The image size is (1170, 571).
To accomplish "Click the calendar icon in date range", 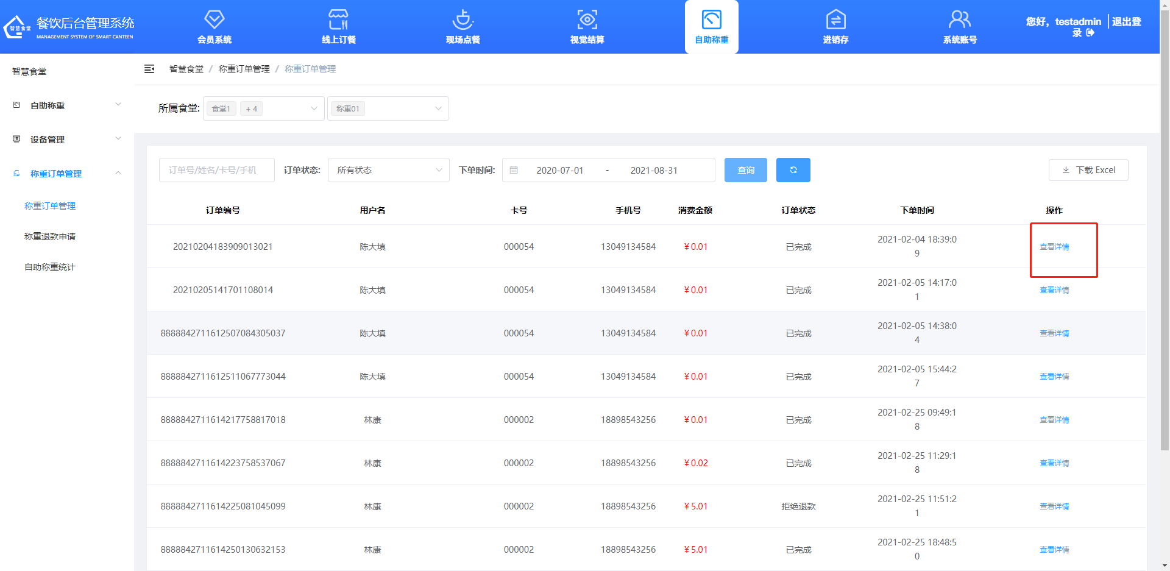I will click(514, 170).
